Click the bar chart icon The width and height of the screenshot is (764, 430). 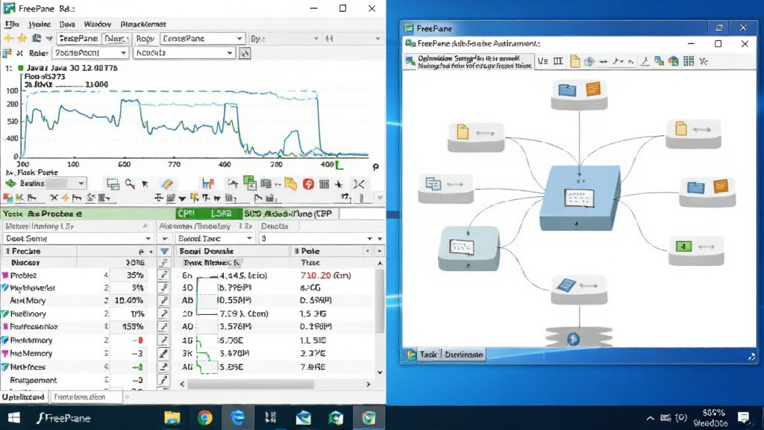tap(208, 184)
